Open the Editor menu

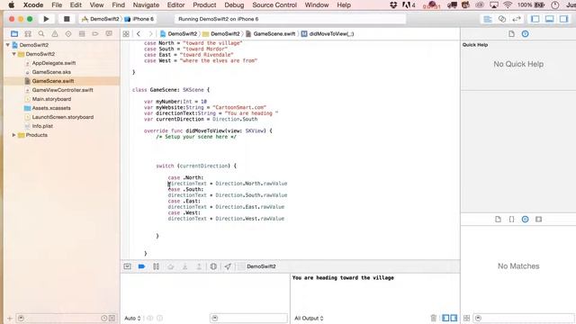pos(175,5)
